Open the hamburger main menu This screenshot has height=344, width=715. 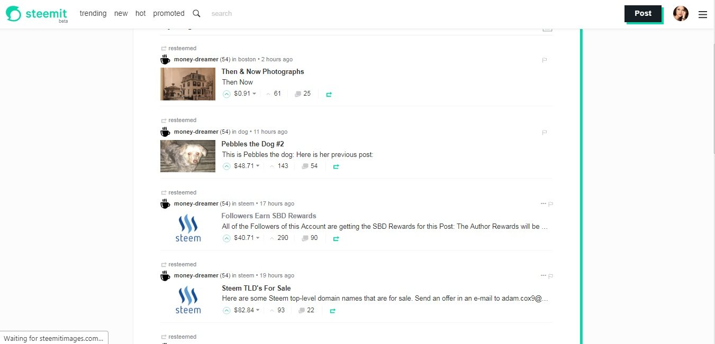pos(703,15)
